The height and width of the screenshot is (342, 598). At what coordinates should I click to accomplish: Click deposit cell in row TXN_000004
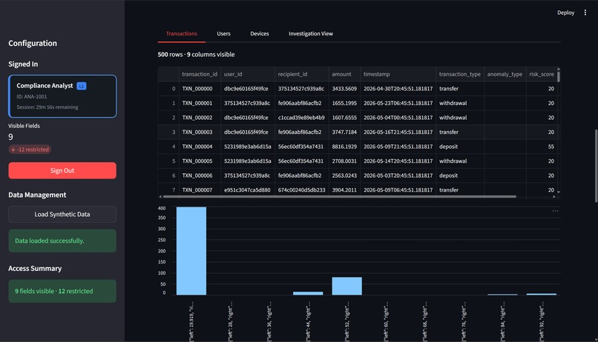tap(459, 147)
